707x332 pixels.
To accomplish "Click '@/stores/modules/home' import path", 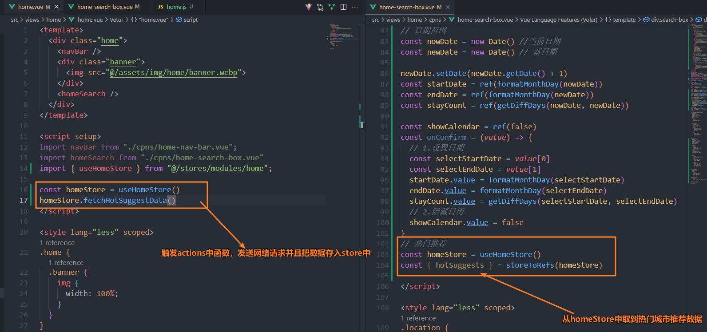I will point(218,168).
